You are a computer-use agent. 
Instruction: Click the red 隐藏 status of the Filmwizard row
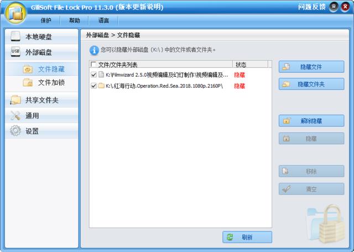click(x=240, y=75)
